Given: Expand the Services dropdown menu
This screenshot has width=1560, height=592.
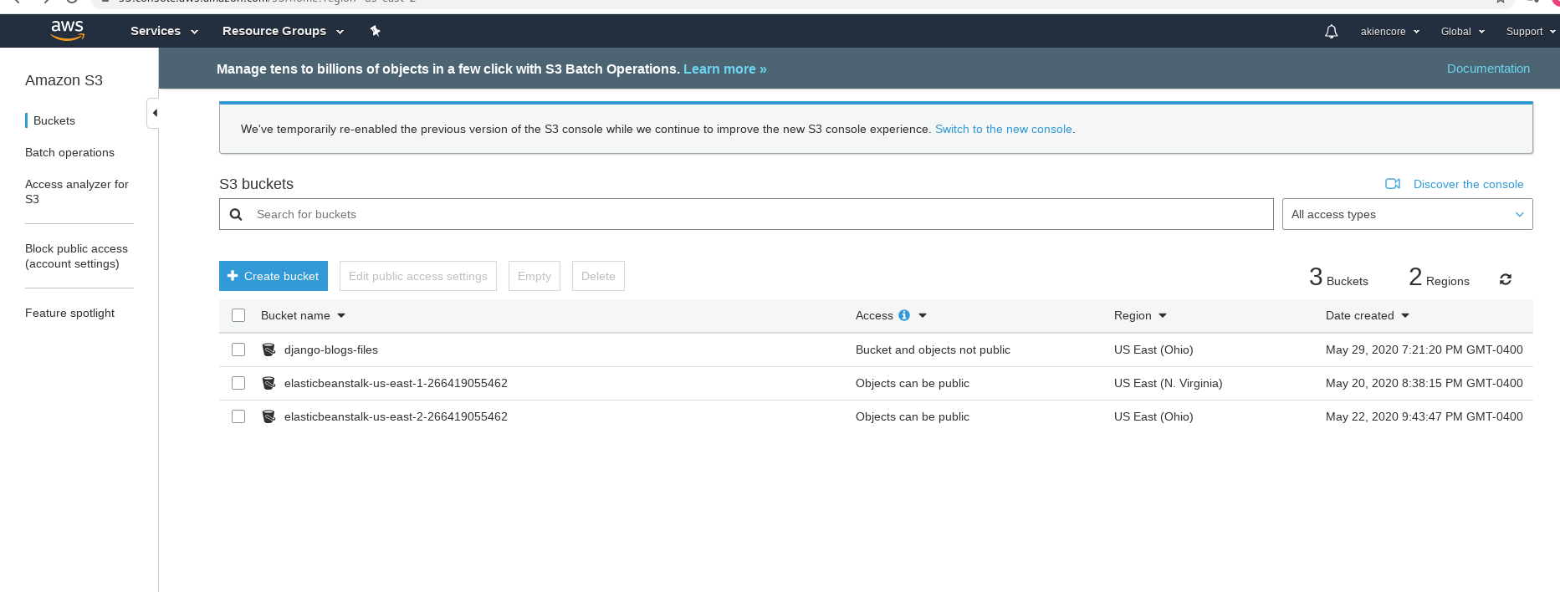Looking at the screenshot, I should [164, 31].
